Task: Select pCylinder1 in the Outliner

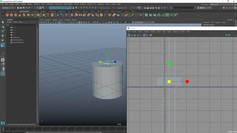Action: click(x=16, y=37)
